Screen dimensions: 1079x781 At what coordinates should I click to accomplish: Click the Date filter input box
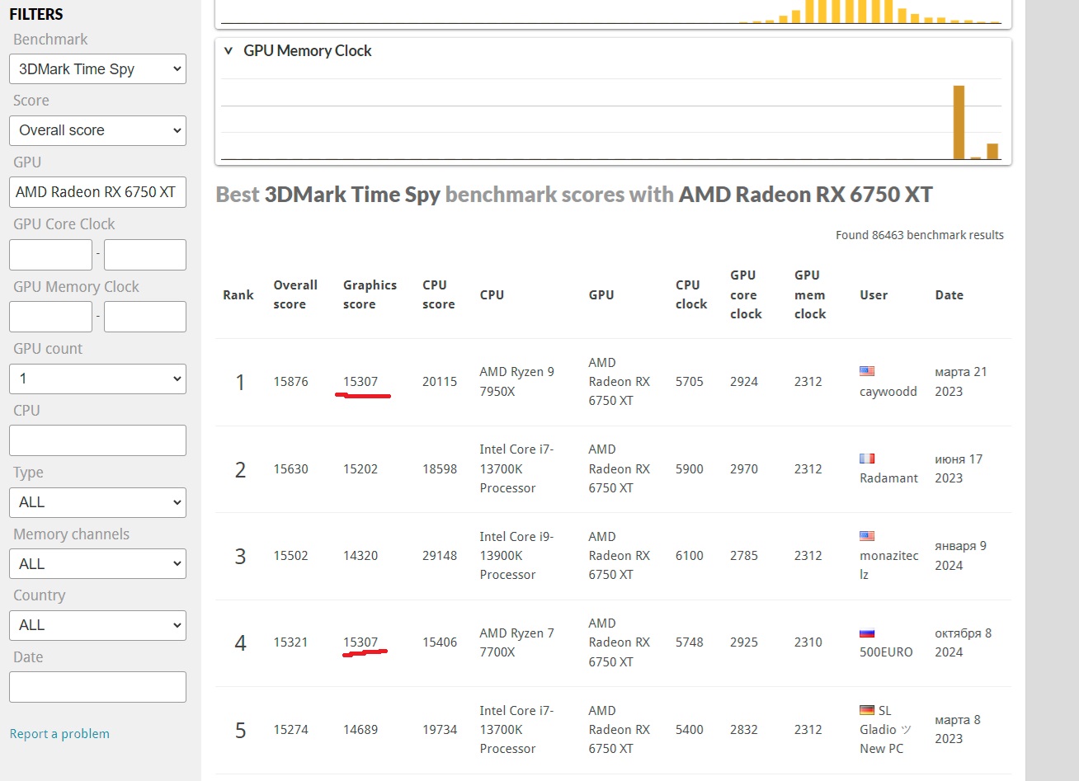97,687
